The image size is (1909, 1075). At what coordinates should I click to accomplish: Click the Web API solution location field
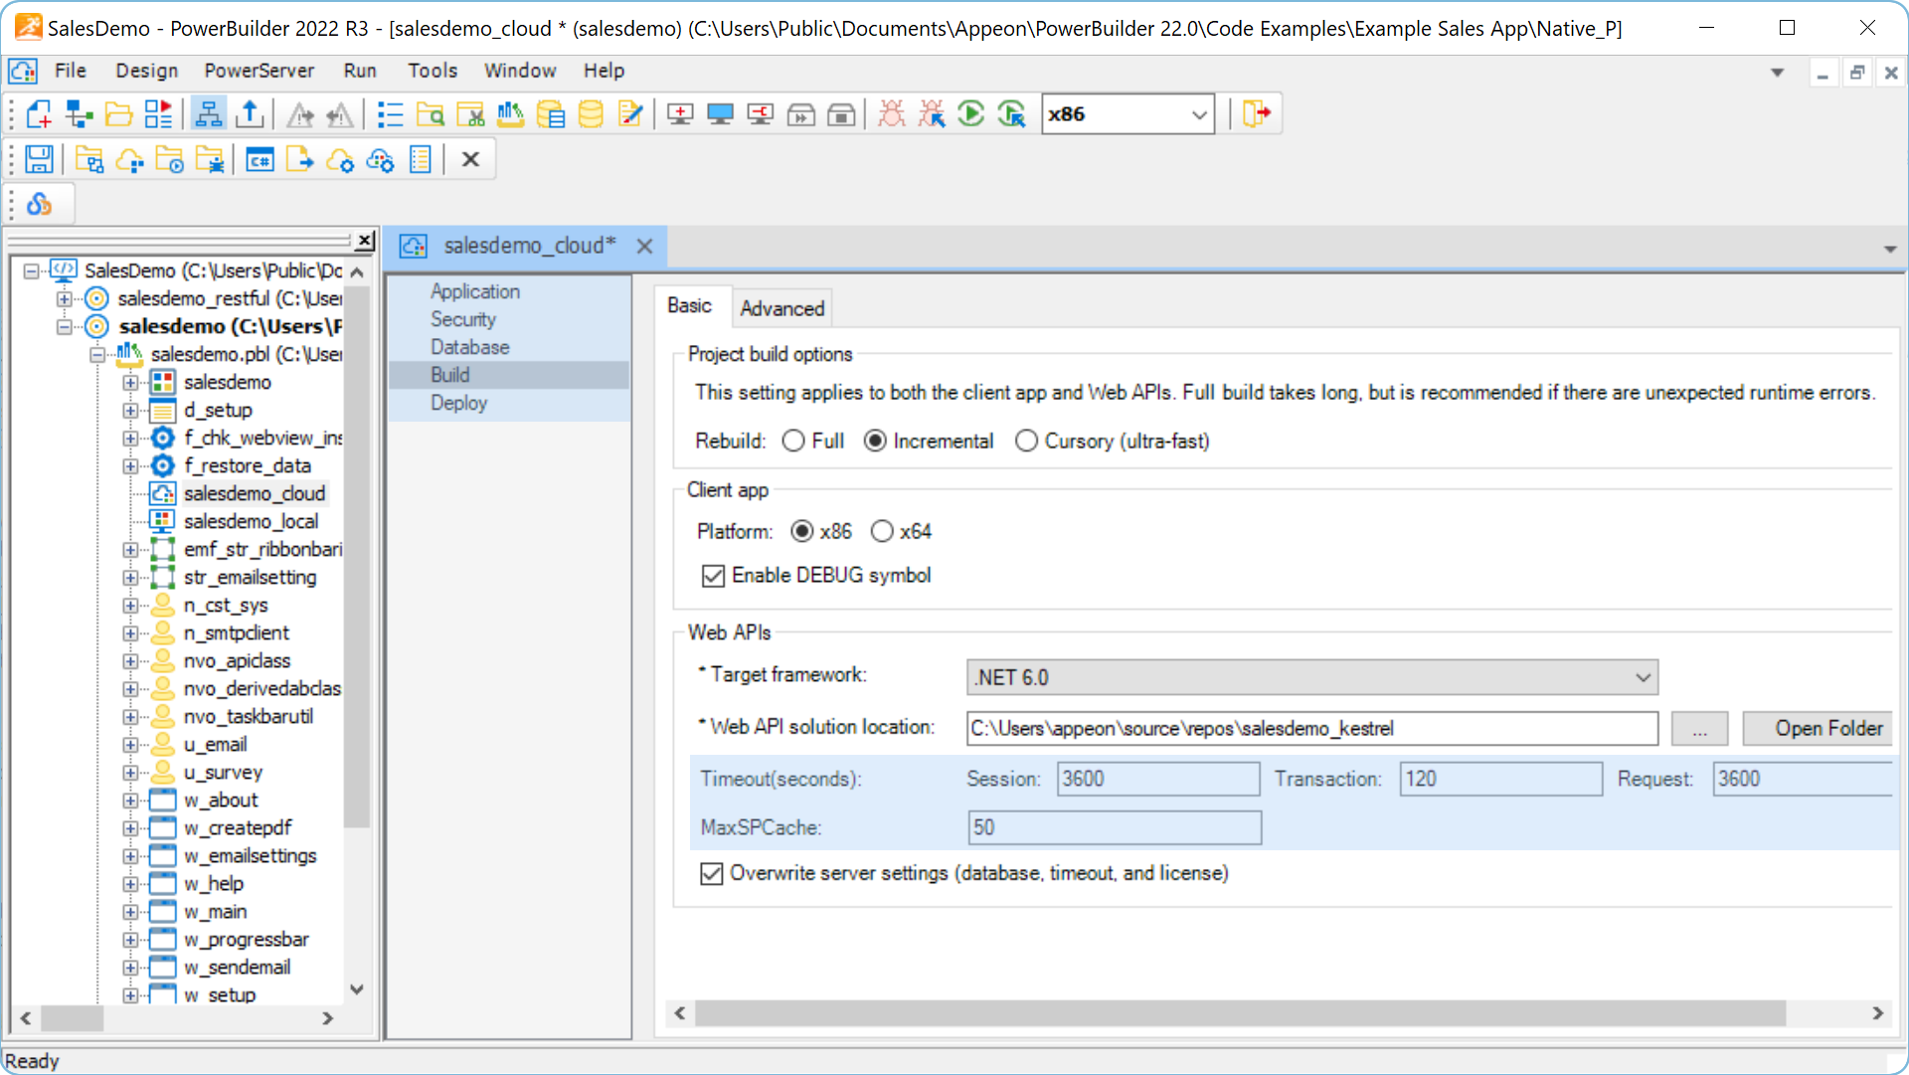click(1312, 728)
